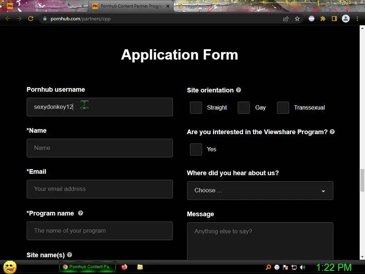Viewport: 365px width, 274px height.
Task: Open the volume speaker tray icon
Action: [303, 267]
